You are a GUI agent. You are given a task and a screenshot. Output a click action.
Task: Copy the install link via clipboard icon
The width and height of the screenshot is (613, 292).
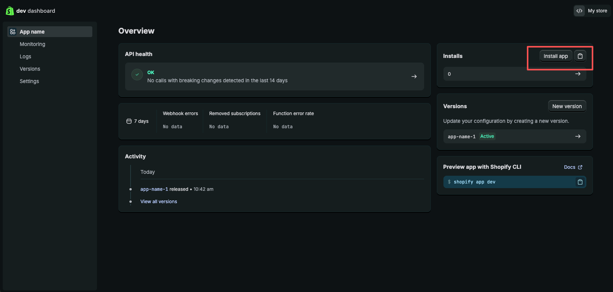click(580, 56)
